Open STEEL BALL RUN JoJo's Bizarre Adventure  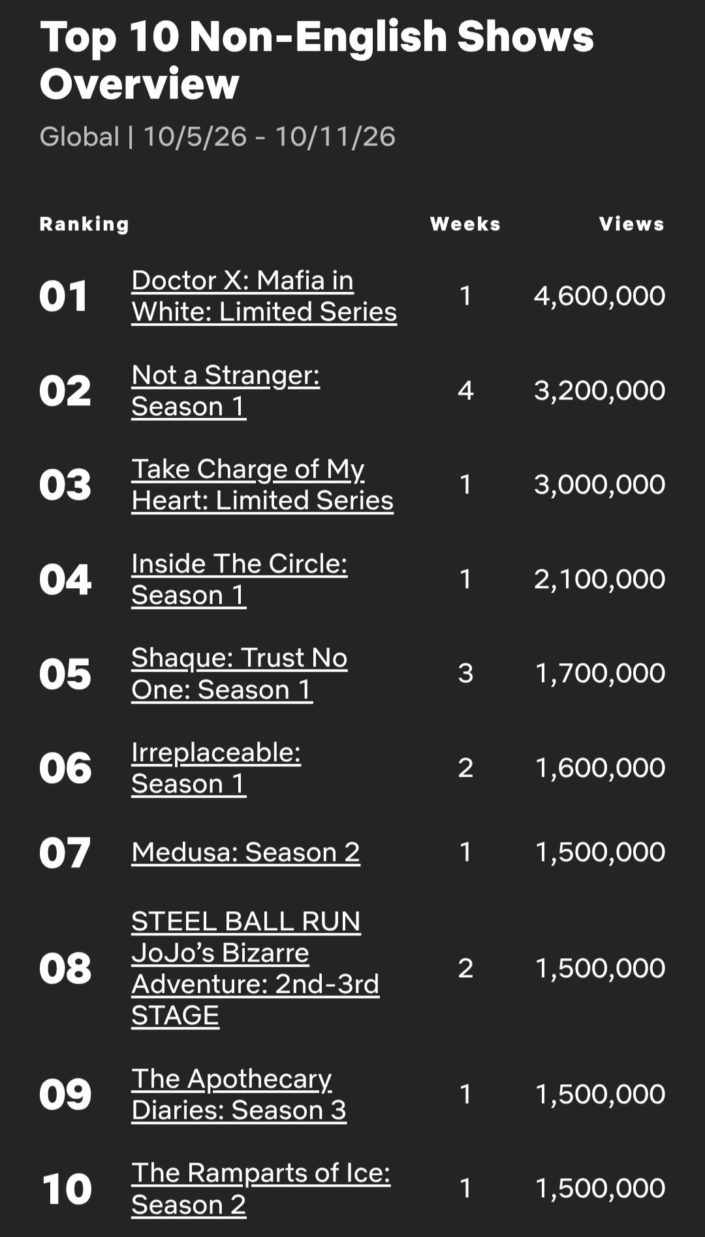point(255,968)
